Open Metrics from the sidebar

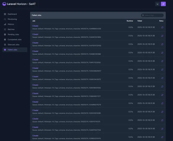pyautogui.click(x=11, y=24)
